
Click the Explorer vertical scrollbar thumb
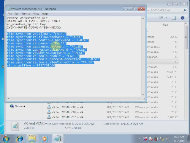pos(186,37)
